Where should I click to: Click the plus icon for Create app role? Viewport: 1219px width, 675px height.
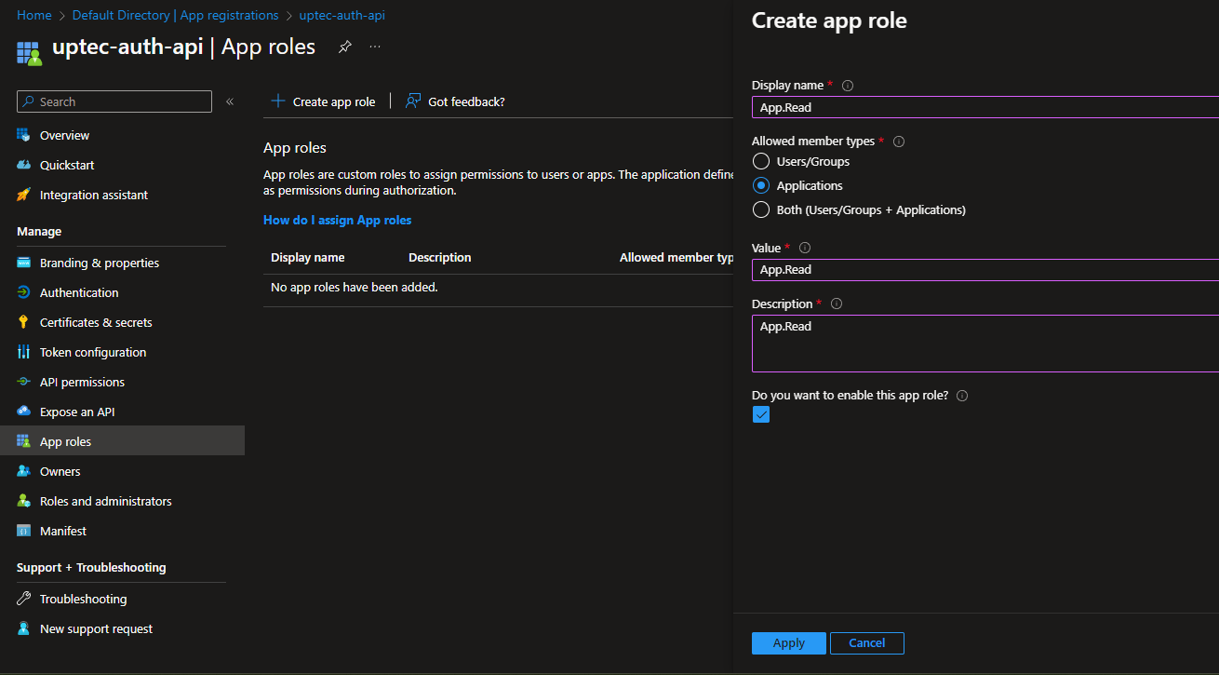click(x=277, y=101)
